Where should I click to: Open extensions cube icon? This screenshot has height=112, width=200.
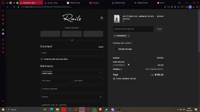[187, 7]
